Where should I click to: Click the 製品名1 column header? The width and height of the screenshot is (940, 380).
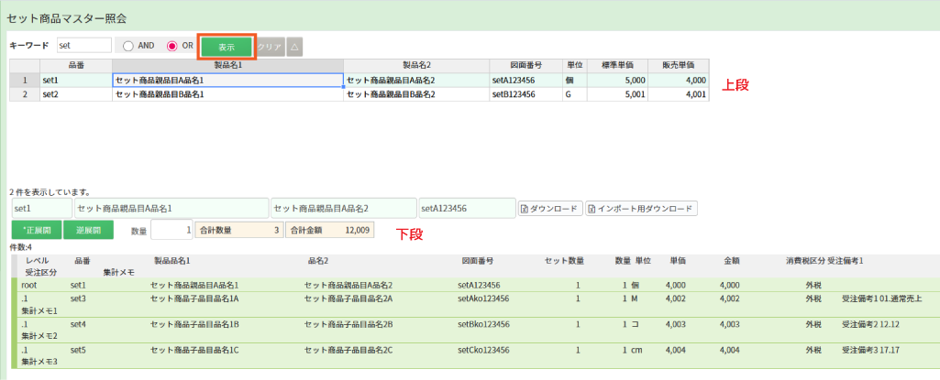[227, 66]
